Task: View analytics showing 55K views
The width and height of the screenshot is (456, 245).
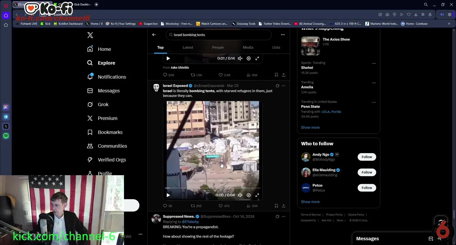Action: coord(252,75)
